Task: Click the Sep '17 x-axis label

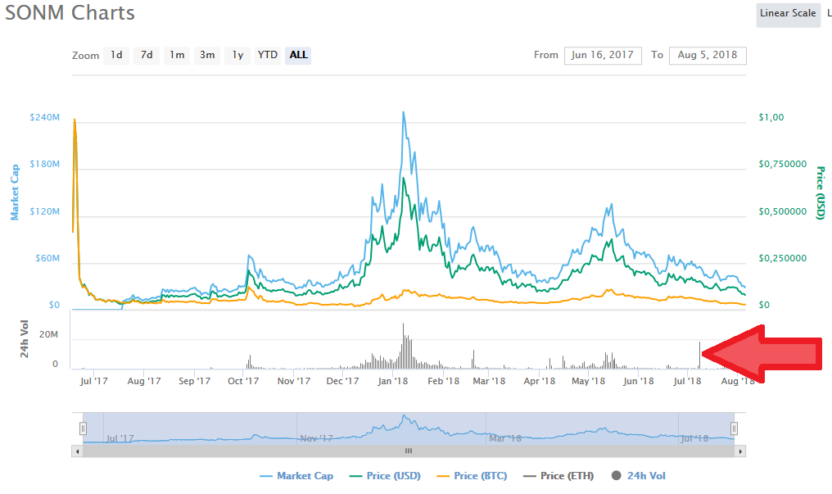Action: (x=194, y=381)
